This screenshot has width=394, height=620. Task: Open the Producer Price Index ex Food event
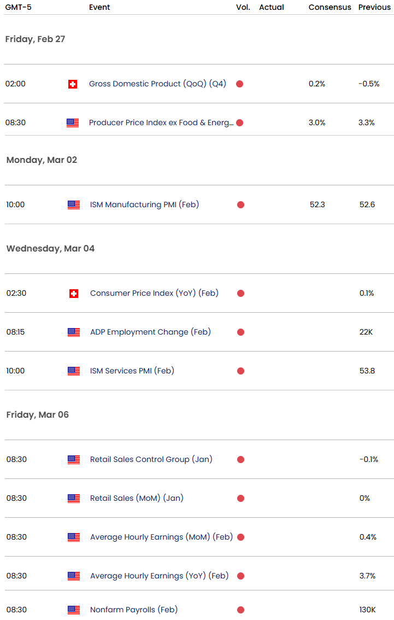(x=161, y=122)
